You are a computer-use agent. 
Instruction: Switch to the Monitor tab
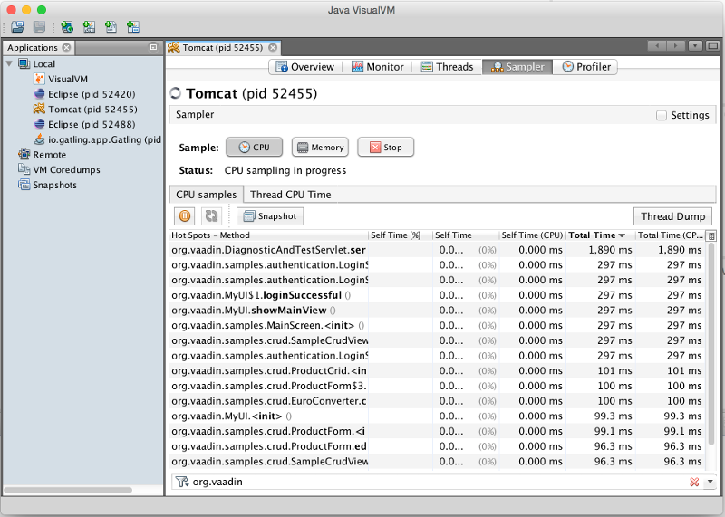click(378, 67)
